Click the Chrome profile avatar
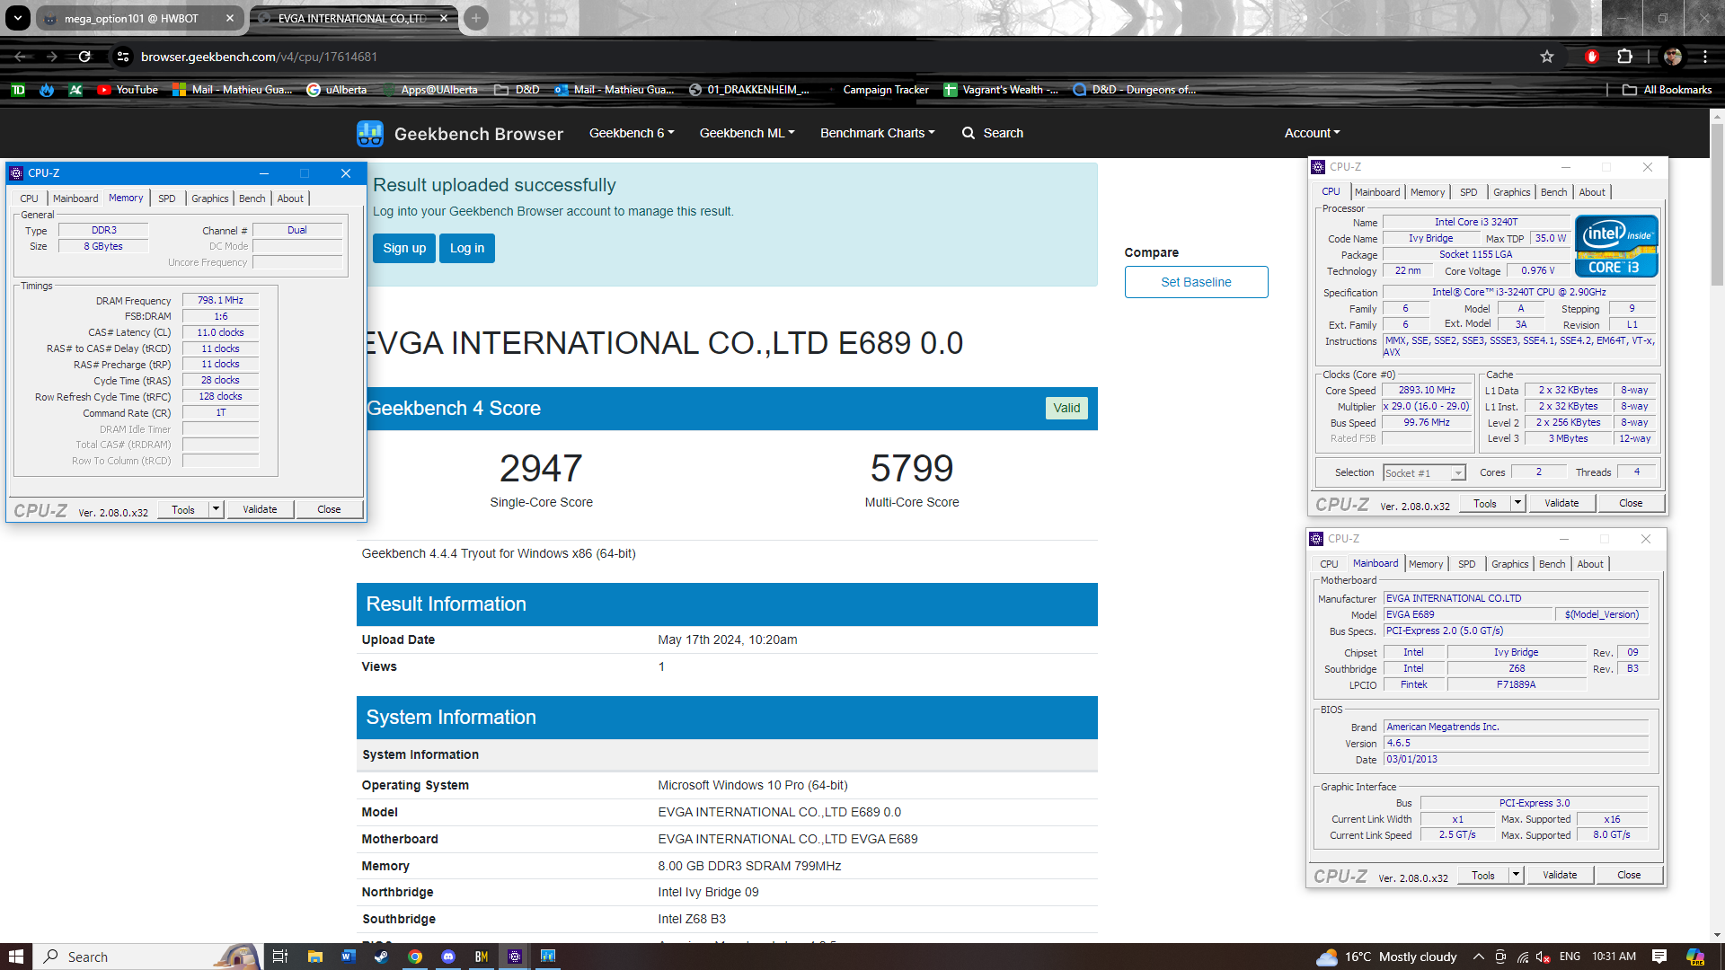The height and width of the screenshot is (970, 1725). point(1673,57)
